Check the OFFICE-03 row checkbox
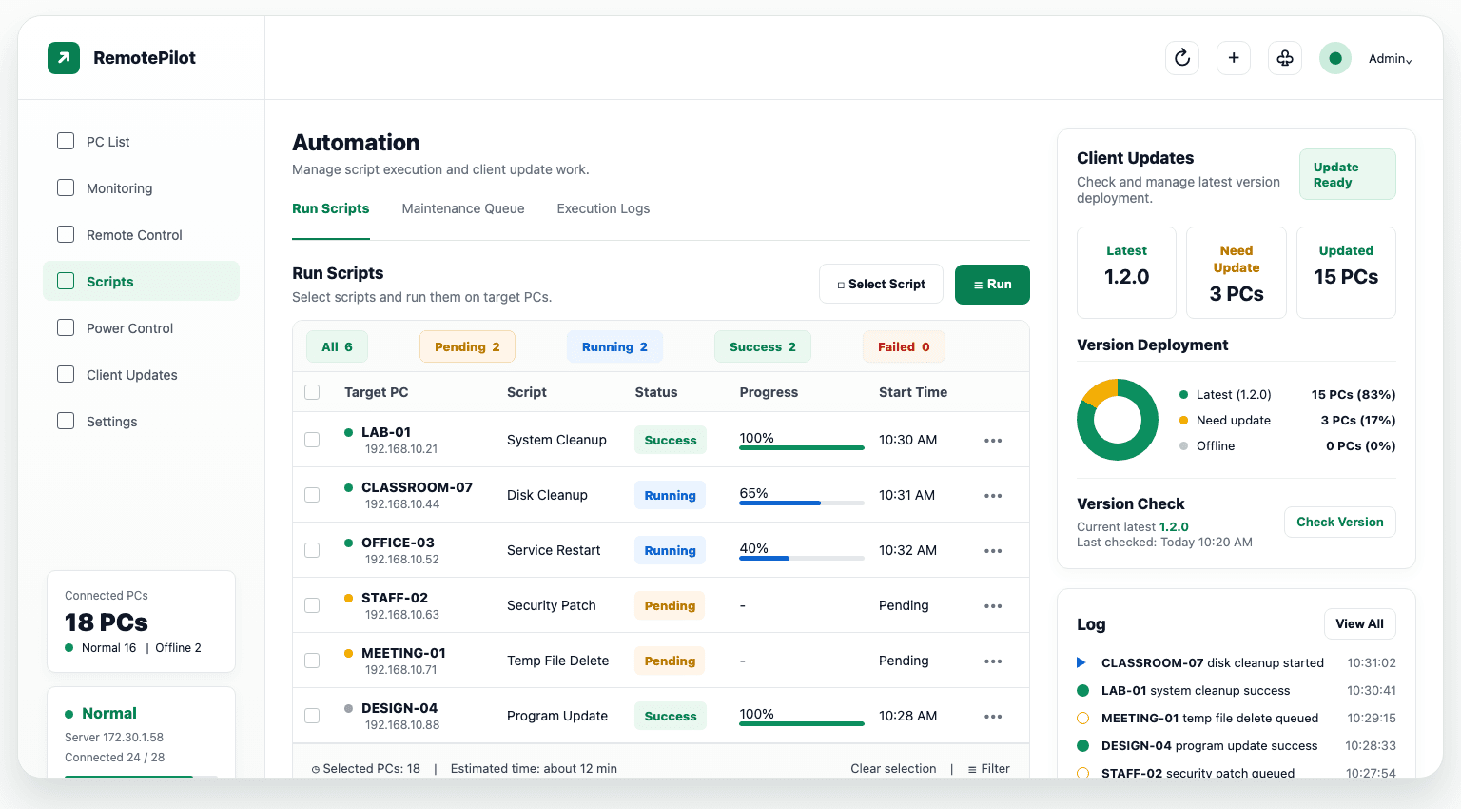The height and width of the screenshot is (809, 1461). click(x=312, y=550)
